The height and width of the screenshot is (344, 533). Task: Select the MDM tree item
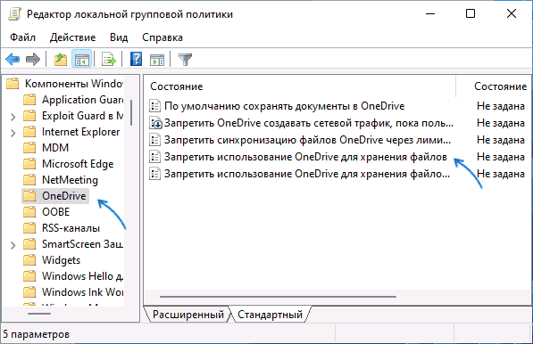[55, 148]
